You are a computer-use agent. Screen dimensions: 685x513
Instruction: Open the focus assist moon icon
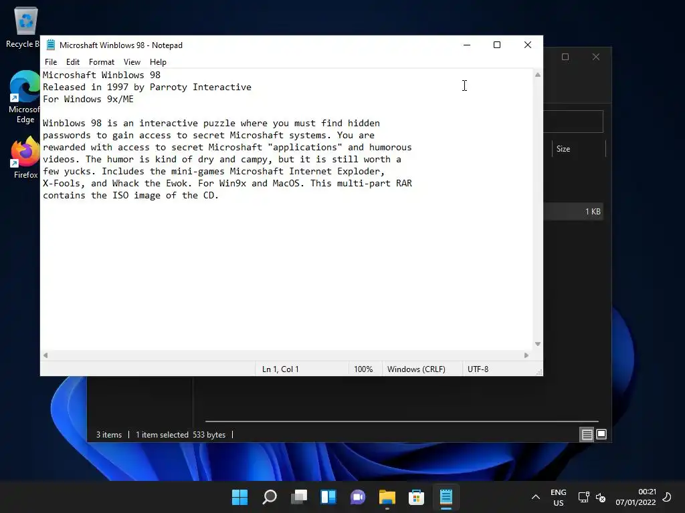tap(667, 497)
